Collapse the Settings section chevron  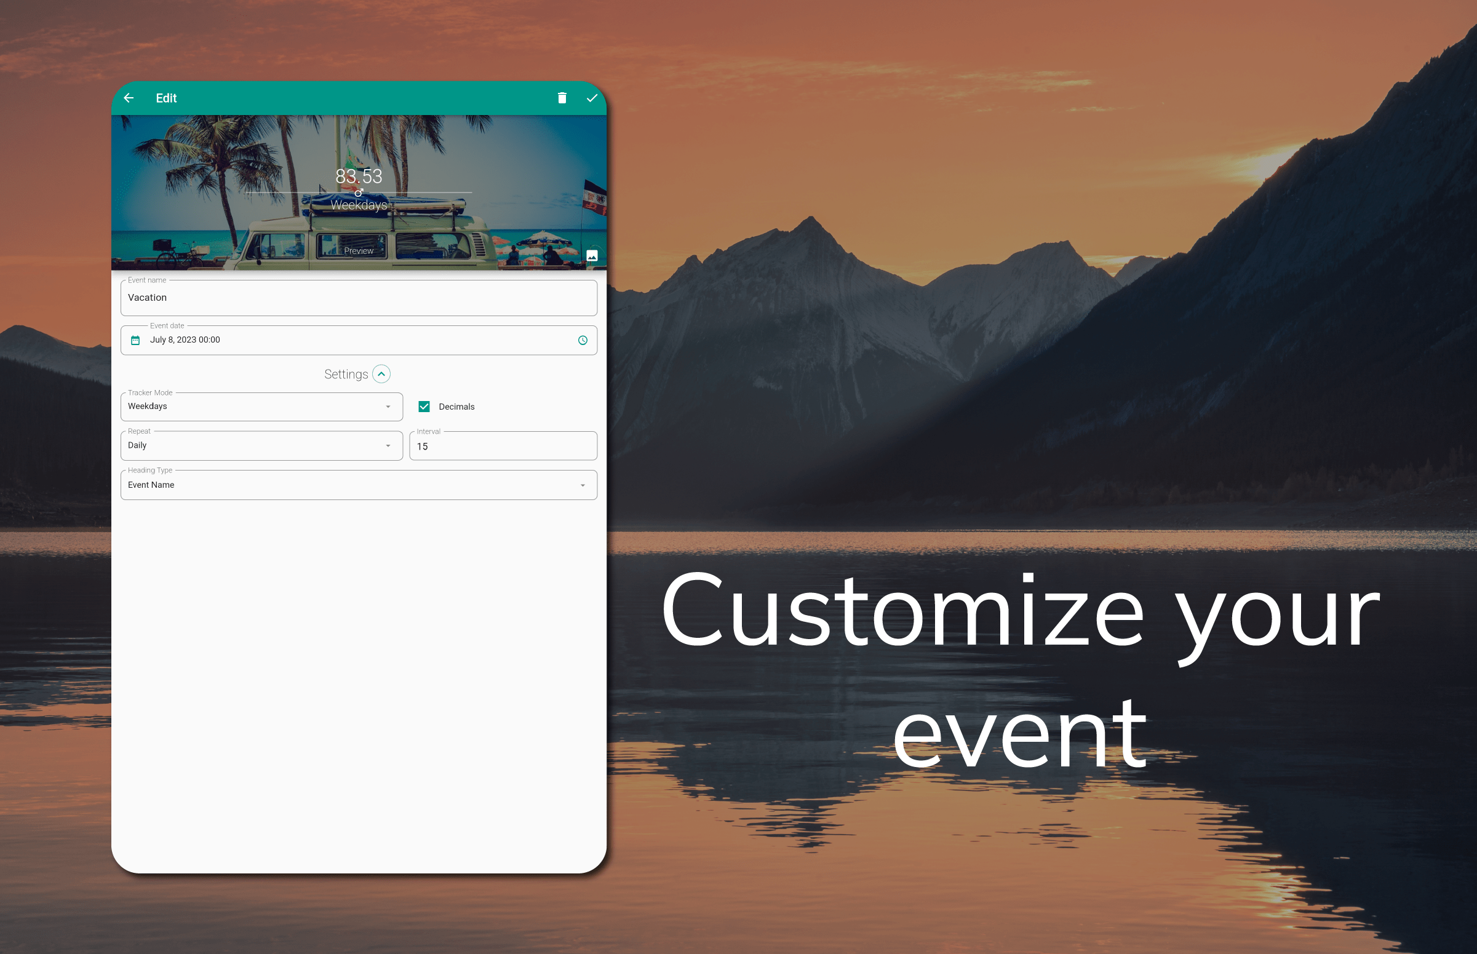[x=381, y=374]
